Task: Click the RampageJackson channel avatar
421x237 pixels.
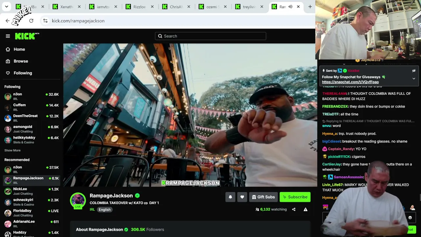Action: click(x=78, y=200)
